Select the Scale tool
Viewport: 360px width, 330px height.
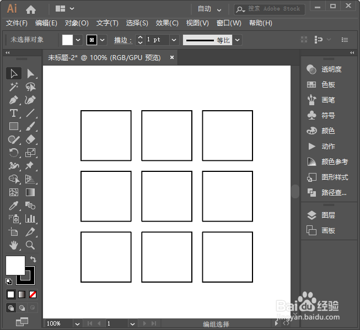(30, 153)
